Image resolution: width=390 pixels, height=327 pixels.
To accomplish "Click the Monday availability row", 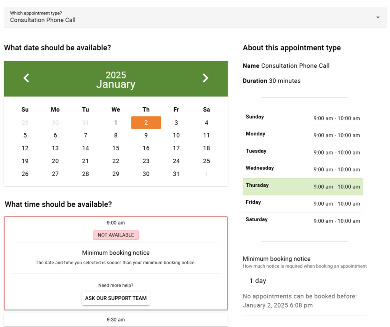I will tap(303, 136).
